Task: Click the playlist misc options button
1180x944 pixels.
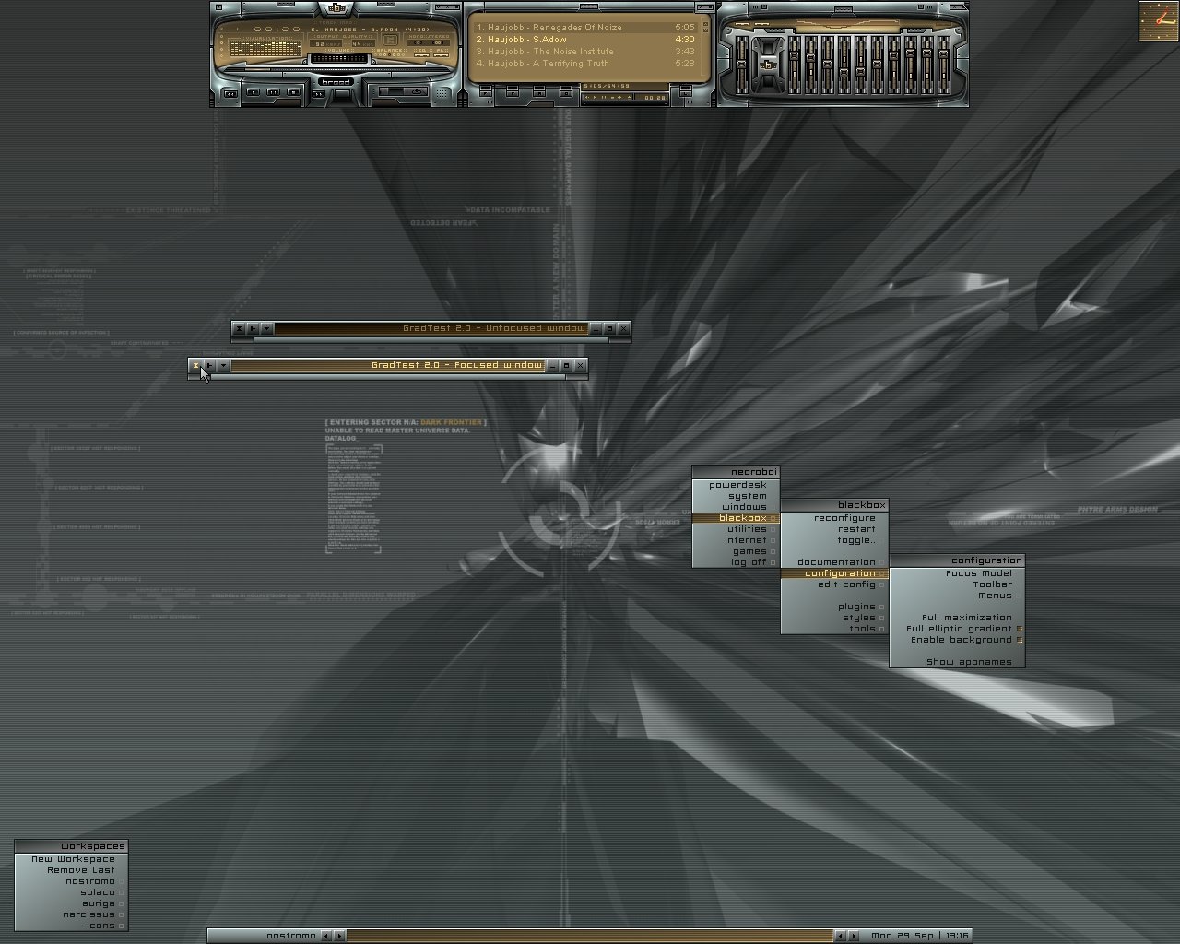Action: (566, 91)
